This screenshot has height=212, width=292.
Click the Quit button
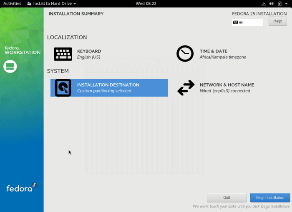point(227,197)
